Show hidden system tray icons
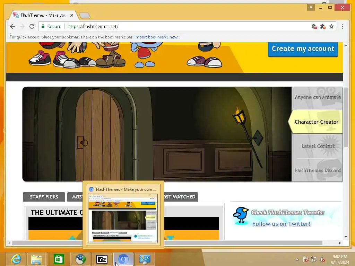The height and width of the screenshot is (266, 355). pos(297,259)
